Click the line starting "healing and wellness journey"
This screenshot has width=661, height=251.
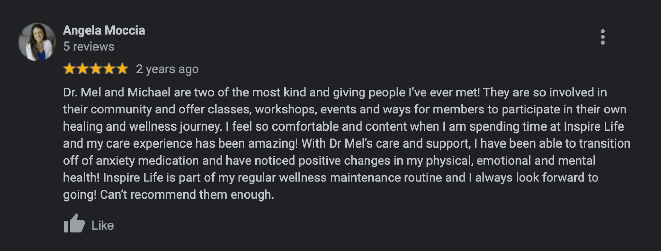pos(343,126)
